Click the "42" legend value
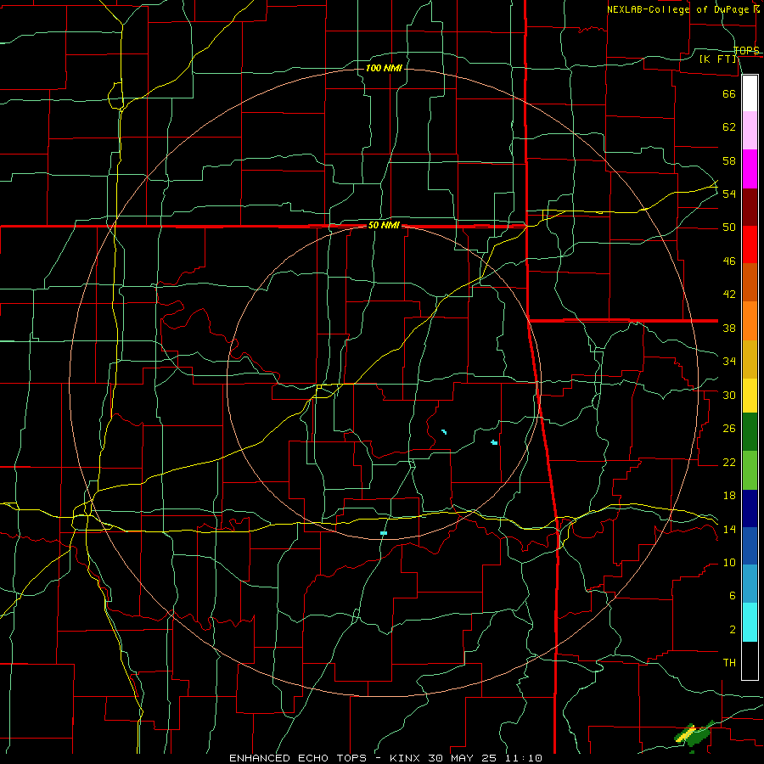764x764 pixels. [x=729, y=295]
